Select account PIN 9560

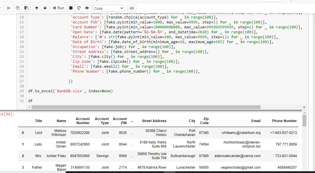(123, 156)
